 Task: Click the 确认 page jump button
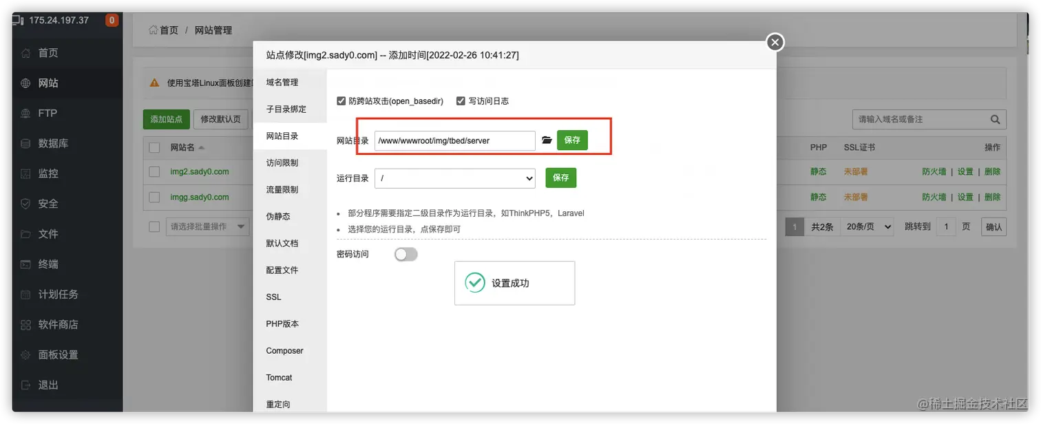(993, 226)
